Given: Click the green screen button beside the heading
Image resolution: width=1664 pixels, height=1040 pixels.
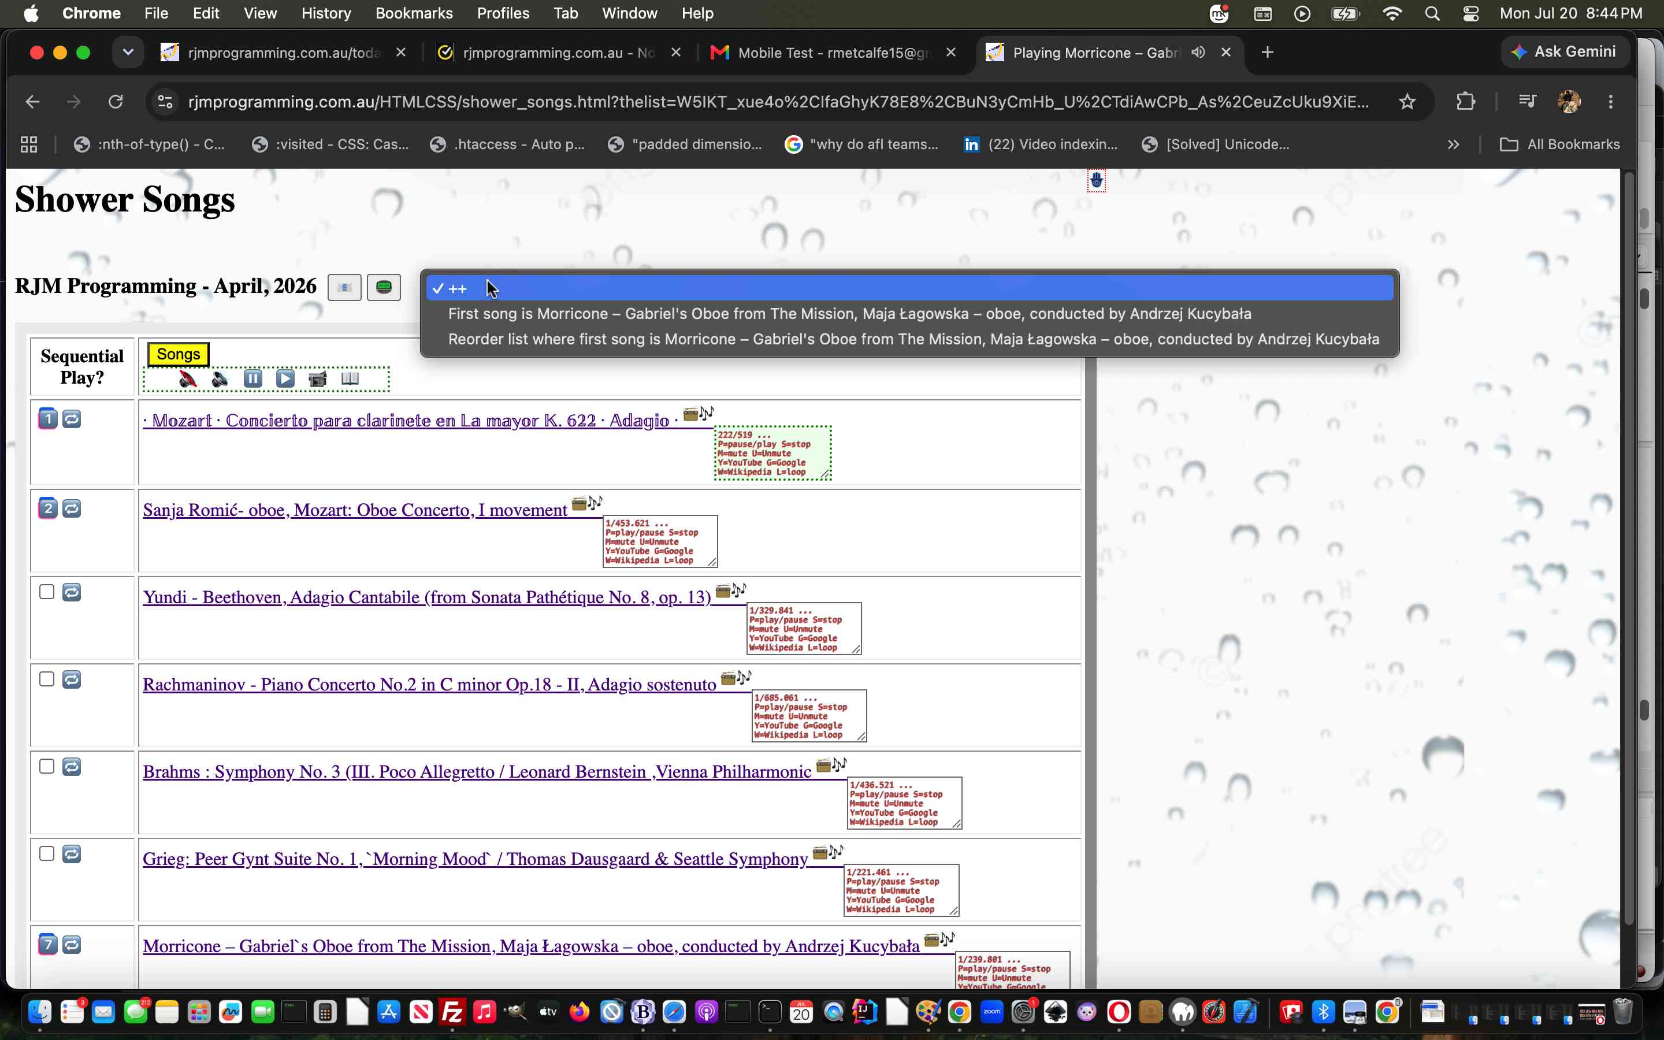Looking at the screenshot, I should click(384, 287).
